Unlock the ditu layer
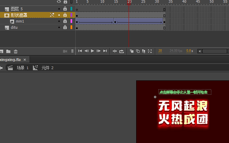The image size is (229, 143). coord(65,27)
